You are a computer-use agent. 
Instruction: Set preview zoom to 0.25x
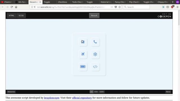click(102, 92)
